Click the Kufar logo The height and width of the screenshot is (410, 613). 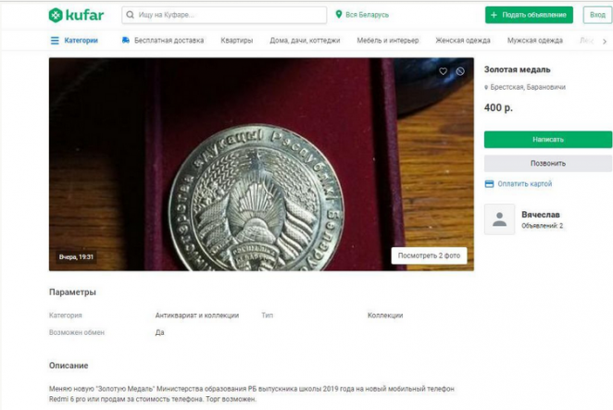[76, 15]
